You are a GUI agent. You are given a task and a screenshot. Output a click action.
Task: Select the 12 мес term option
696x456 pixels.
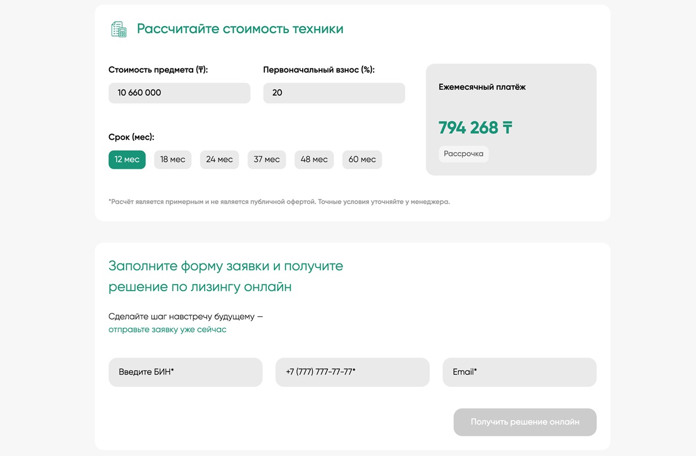click(x=127, y=160)
